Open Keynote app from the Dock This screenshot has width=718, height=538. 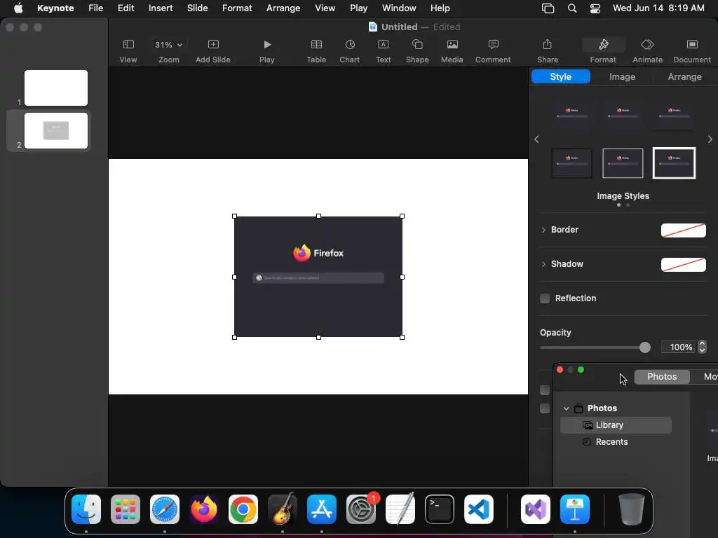(x=575, y=509)
